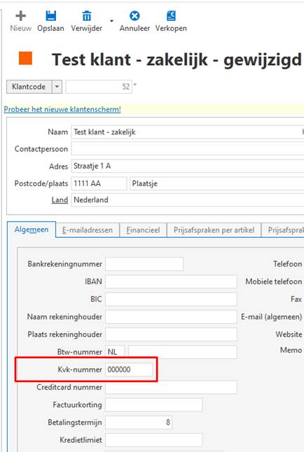The width and height of the screenshot is (304, 452).
Task: Click the orange square customer icon
Action: click(25, 58)
